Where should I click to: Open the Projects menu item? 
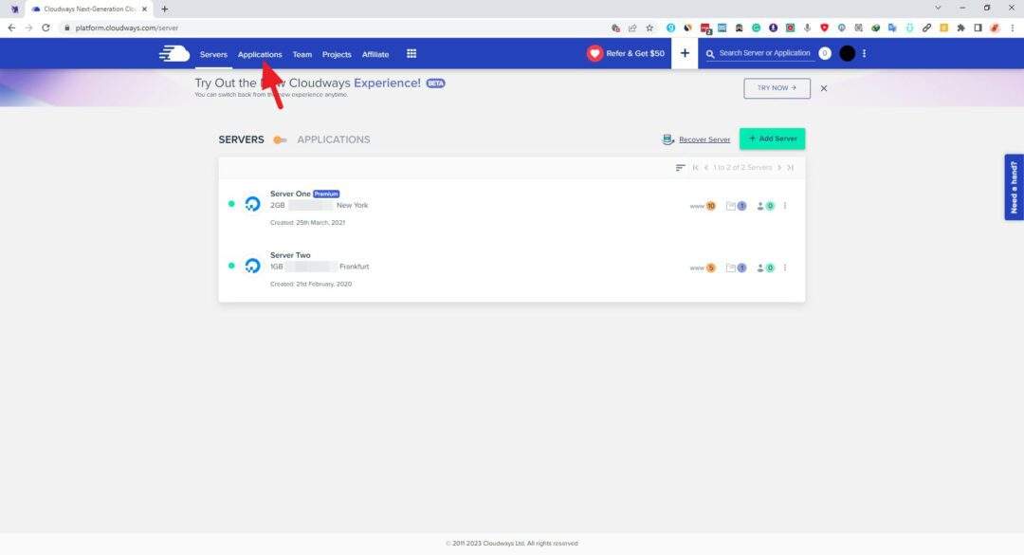[337, 54]
